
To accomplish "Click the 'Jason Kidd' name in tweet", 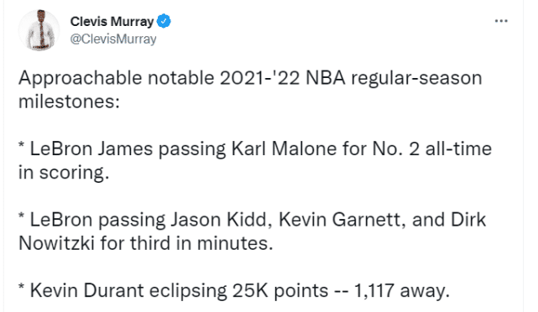I will tap(219, 220).
